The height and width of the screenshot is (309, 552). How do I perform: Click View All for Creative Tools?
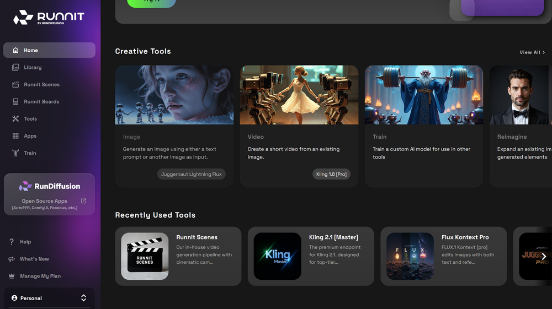pos(532,52)
